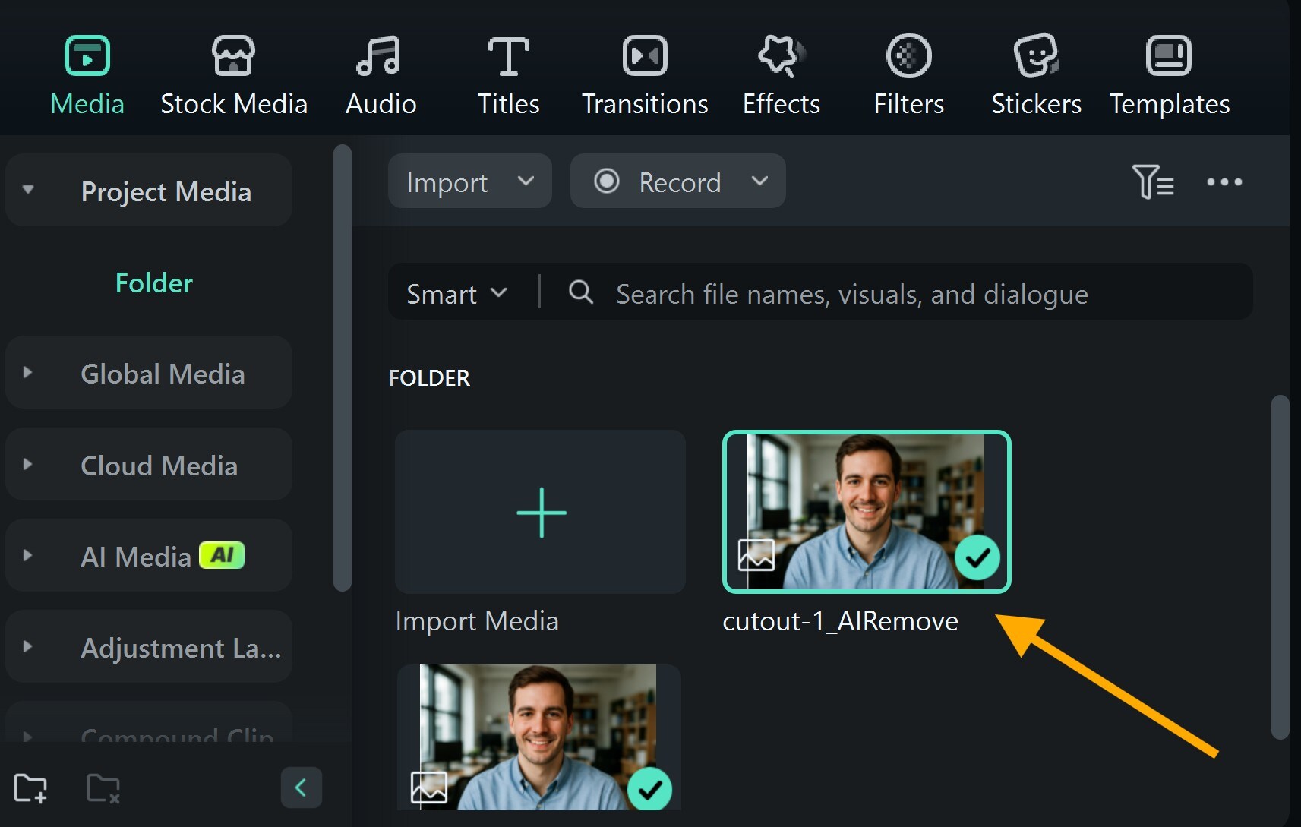Open the Templates tab
The image size is (1301, 827).
[1169, 75]
